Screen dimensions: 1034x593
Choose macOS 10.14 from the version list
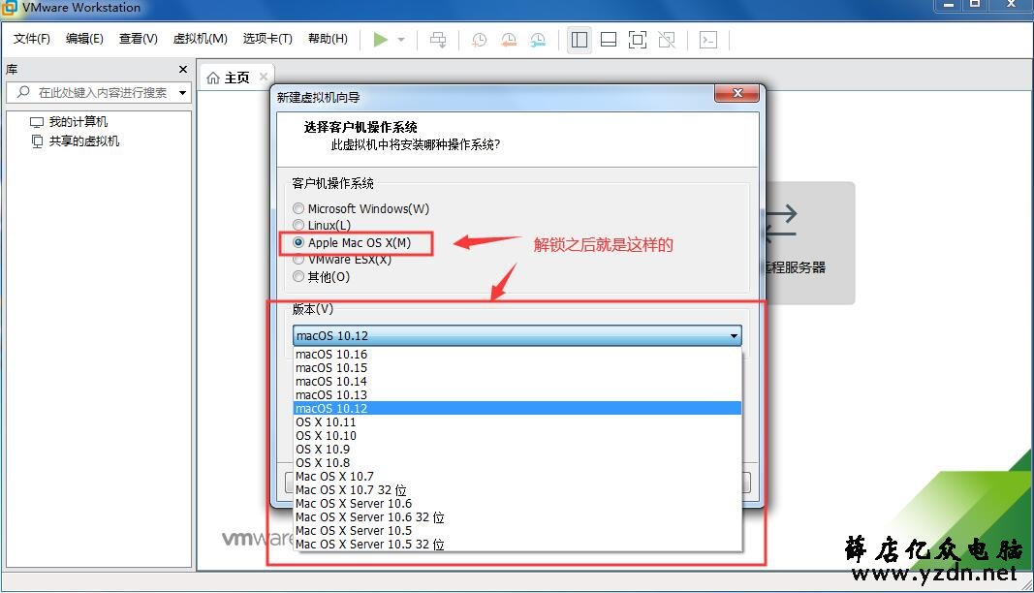(x=517, y=381)
